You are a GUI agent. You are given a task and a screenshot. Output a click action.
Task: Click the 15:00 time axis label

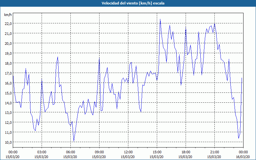coord(157,152)
